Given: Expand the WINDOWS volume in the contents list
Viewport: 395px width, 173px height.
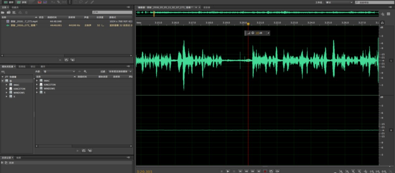Looking at the screenshot, I should 37,89.
